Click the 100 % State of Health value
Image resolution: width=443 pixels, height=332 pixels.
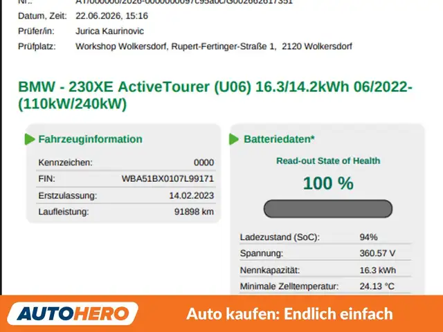tap(328, 183)
